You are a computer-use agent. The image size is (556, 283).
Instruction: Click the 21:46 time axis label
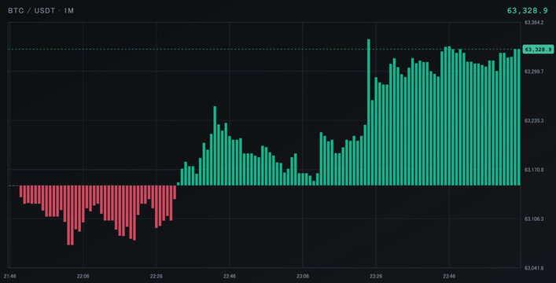tap(10, 276)
